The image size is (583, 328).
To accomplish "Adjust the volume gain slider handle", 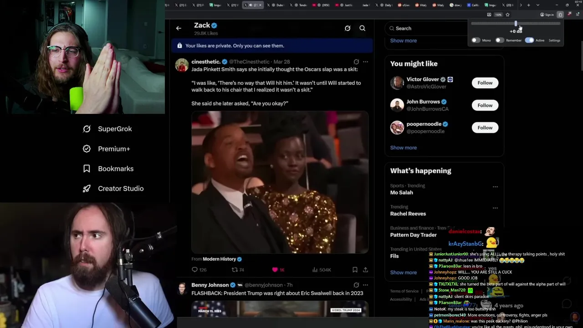I will click(x=516, y=23).
